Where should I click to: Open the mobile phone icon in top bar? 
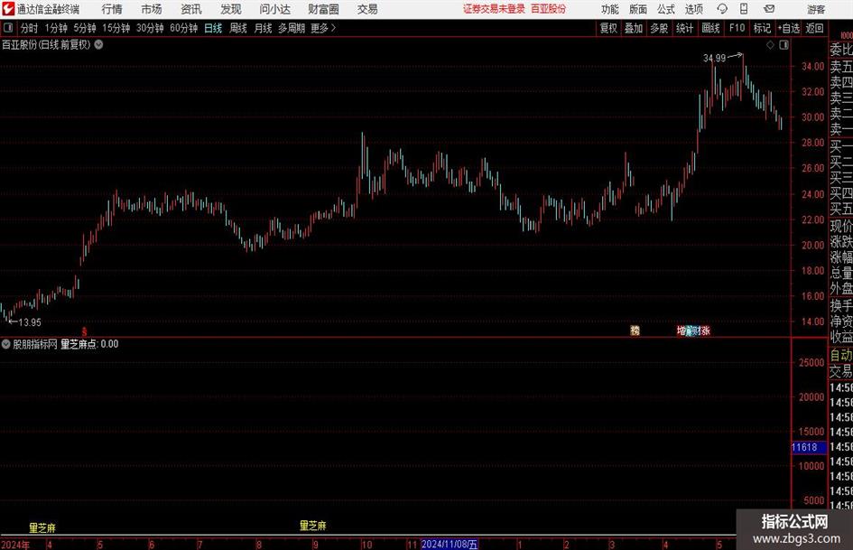[x=744, y=9]
